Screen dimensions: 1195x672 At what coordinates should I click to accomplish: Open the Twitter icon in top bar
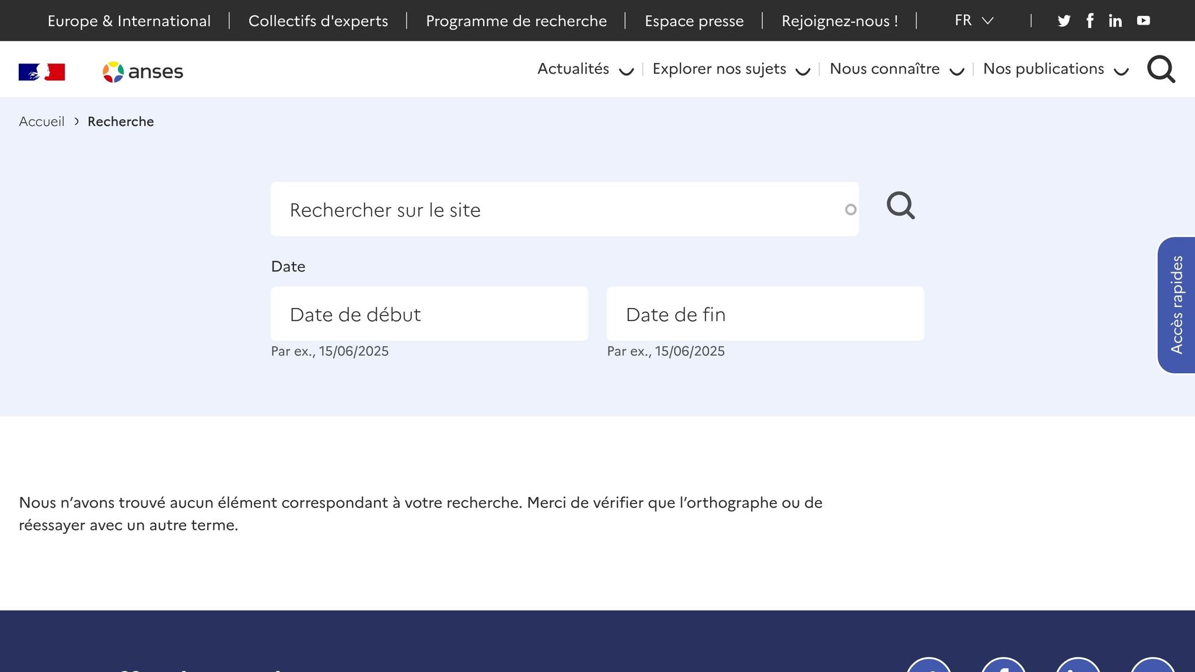(1064, 21)
